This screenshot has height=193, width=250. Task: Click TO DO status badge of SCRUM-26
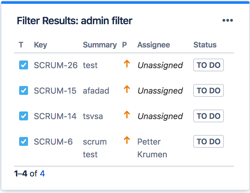pyautogui.click(x=209, y=65)
